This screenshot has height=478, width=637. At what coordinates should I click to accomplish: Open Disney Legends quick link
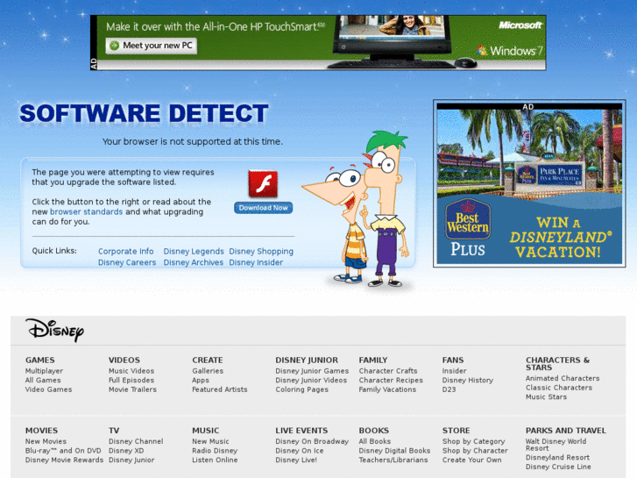pyautogui.click(x=194, y=252)
